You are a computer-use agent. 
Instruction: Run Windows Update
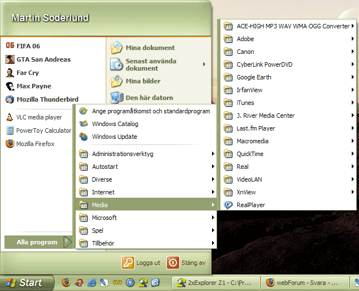[x=146, y=137]
